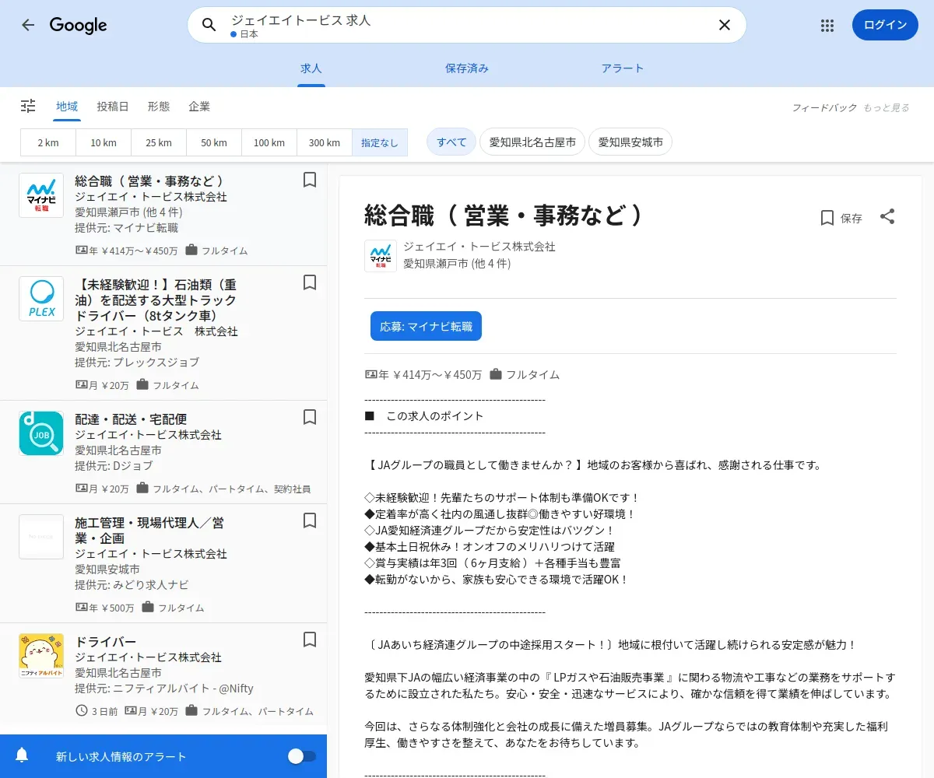Click the フィードバック link
The height and width of the screenshot is (778, 934).
(x=824, y=107)
